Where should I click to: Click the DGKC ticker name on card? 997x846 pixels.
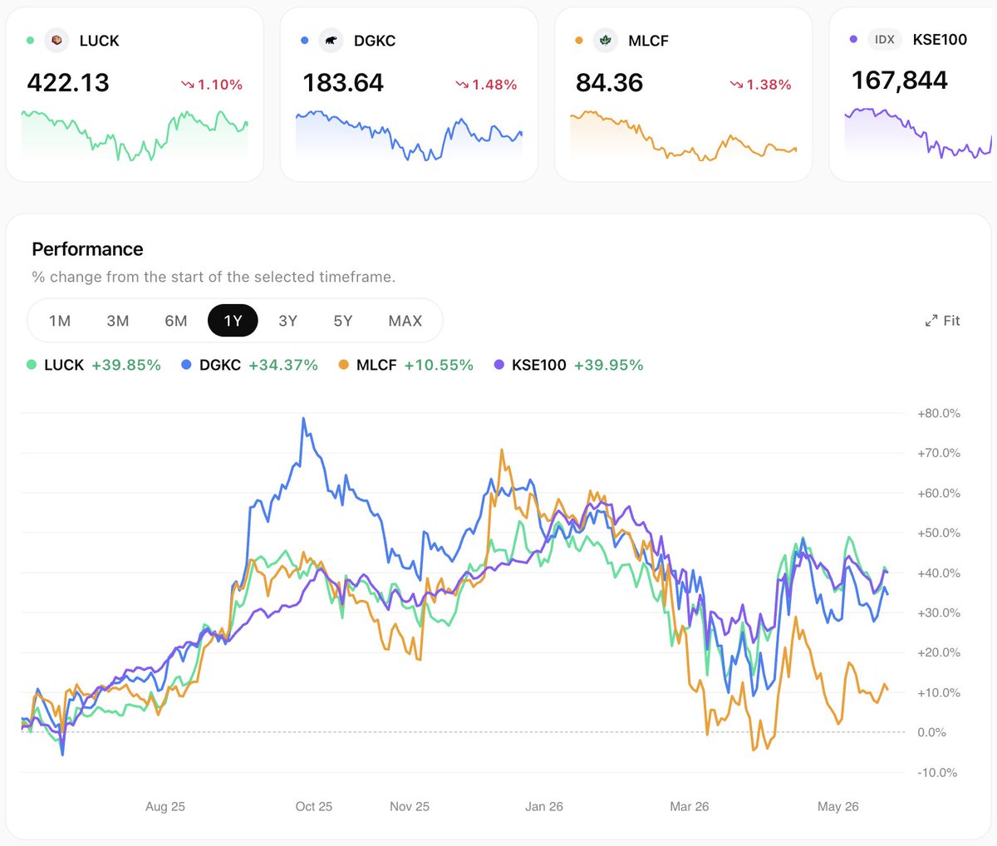click(x=375, y=41)
